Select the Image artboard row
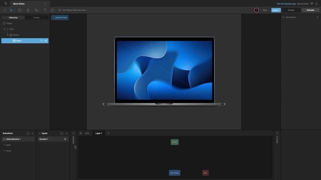 pos(25,23)
